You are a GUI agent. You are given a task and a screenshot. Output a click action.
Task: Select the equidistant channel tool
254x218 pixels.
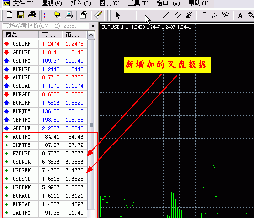pos(178,15)
